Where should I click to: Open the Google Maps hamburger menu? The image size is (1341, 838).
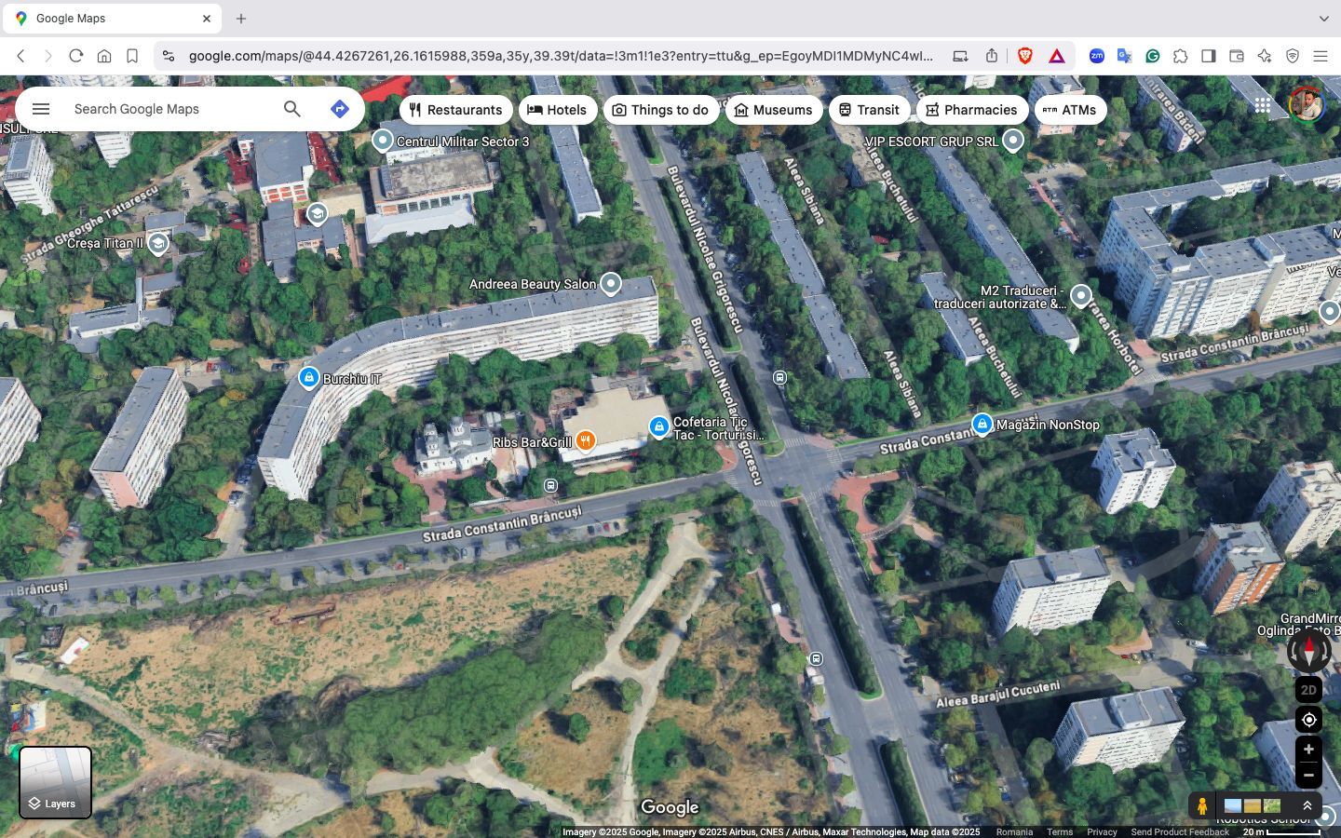(41, 108)
